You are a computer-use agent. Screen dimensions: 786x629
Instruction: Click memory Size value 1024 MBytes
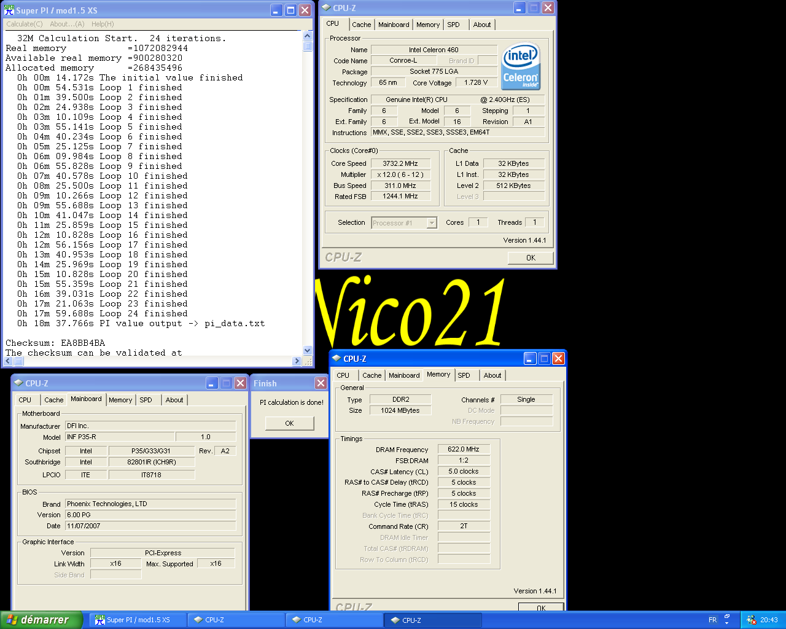[x=400, y=410]
